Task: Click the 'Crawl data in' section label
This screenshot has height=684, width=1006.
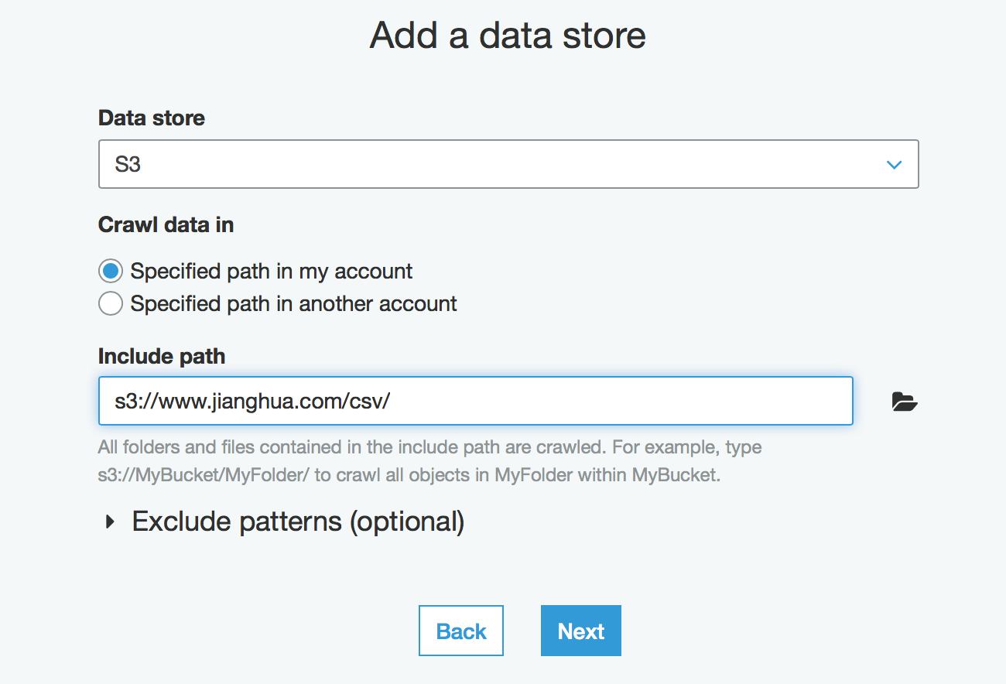Action: pos(166,225)
